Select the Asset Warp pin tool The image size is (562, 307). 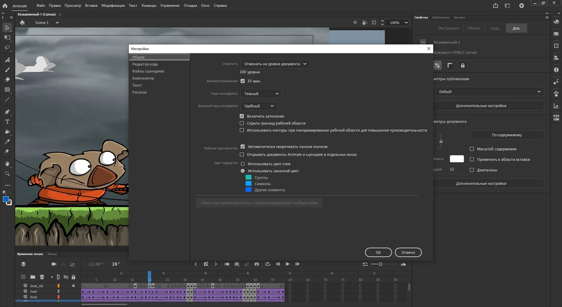pos(7,152)
